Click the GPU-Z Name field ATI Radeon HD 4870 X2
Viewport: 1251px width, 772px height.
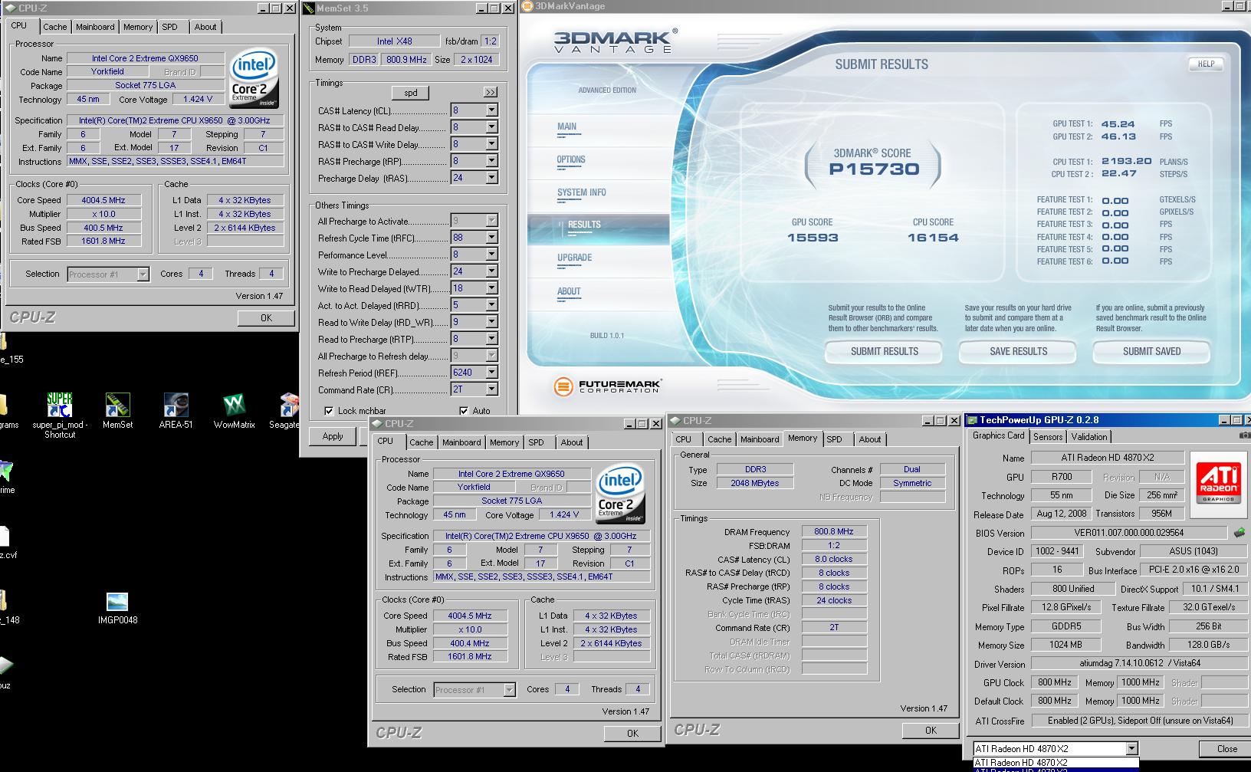pyautogui.click(x=1107, y=458)
